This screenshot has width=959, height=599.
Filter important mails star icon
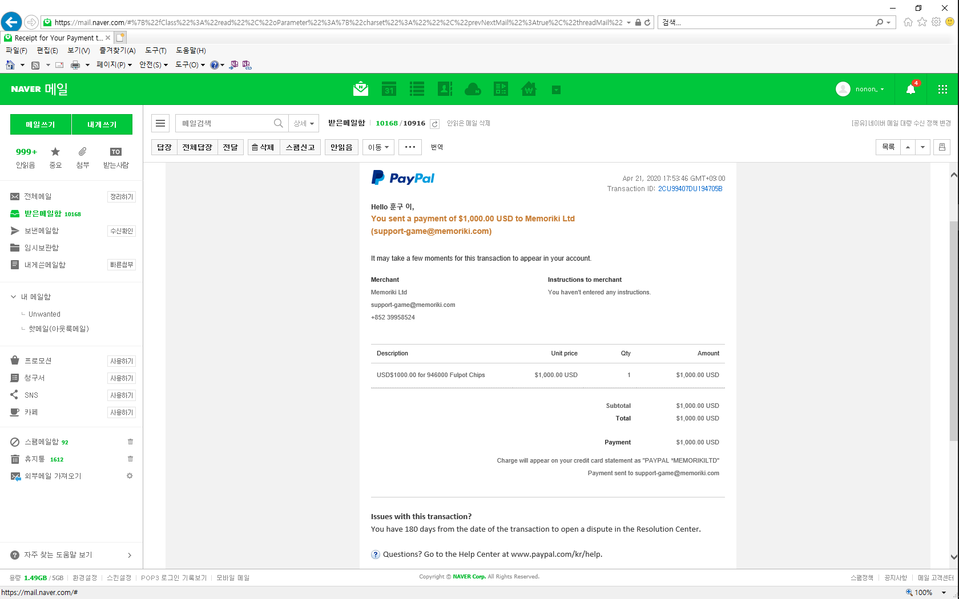[55, 157]
